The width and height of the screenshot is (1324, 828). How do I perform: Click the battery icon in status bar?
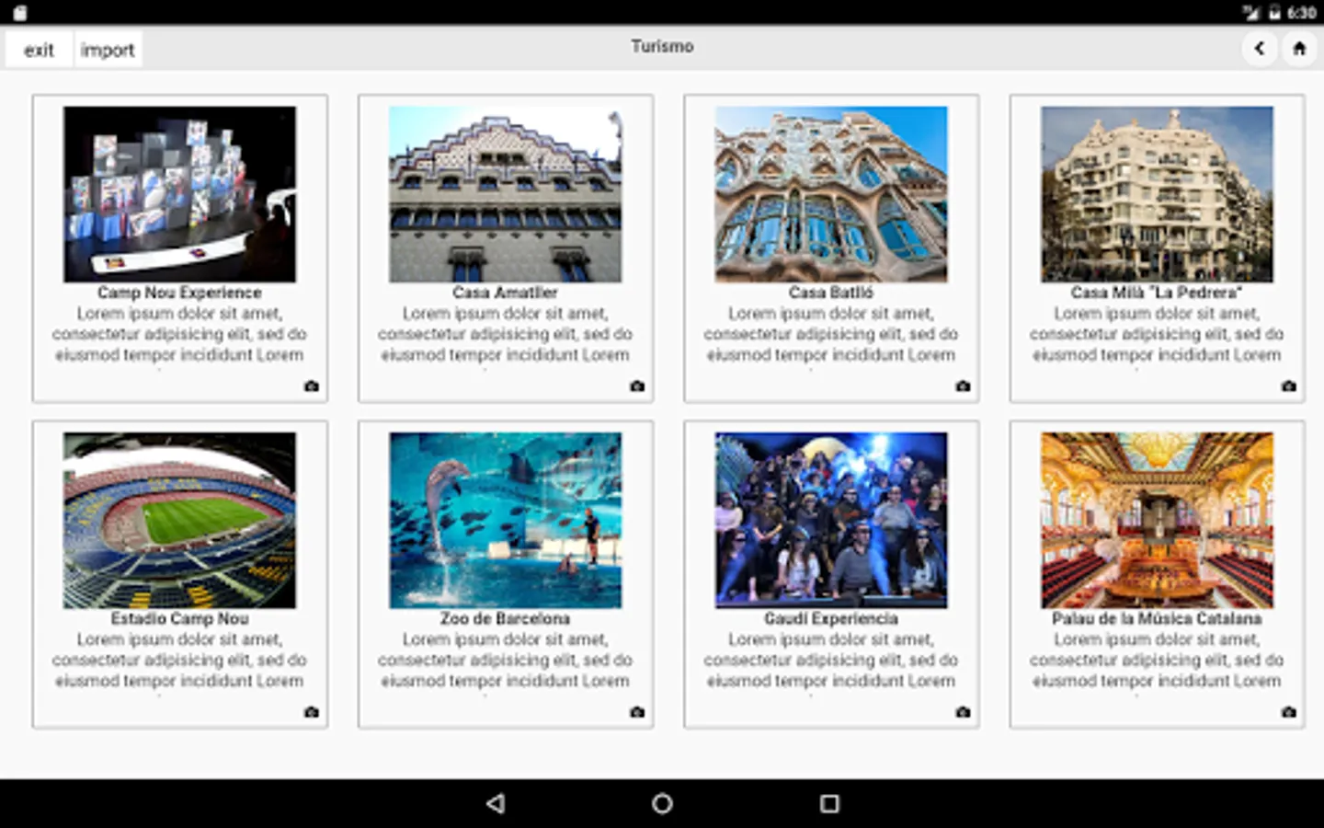coord(1274,13)
